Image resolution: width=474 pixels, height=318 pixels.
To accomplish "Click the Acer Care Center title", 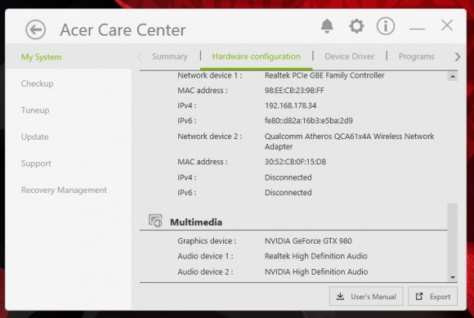I will pyautogui.click(x=123, y=30).
